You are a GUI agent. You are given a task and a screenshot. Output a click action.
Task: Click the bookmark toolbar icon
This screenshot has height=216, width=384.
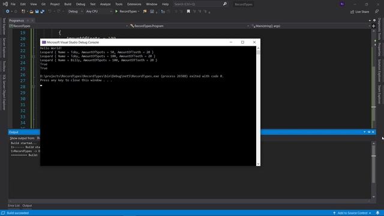(x=188, y=11)
